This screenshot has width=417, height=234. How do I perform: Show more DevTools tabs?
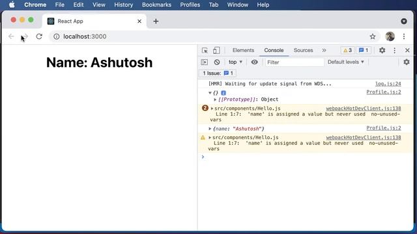324,51
